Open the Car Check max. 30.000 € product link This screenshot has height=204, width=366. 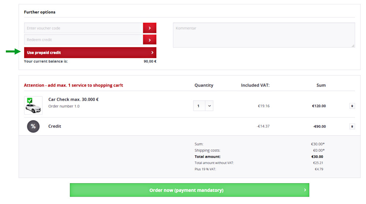[x=73, y=99]
